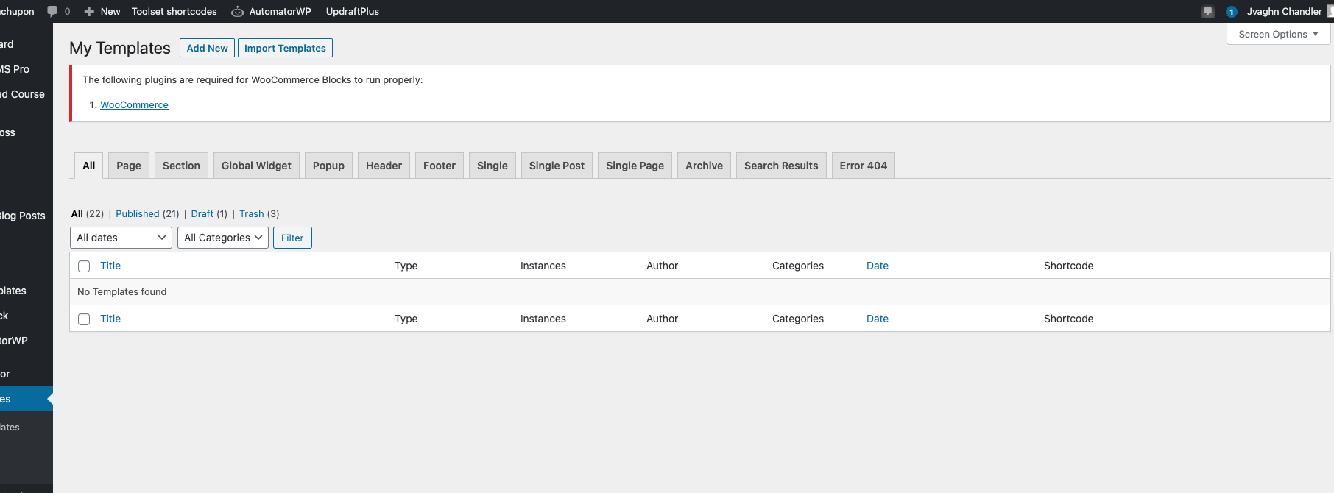Click the comments bubble icon in admin bar
The height and width of the screenshot is (493, 1334).
click(x=52, y=11)
